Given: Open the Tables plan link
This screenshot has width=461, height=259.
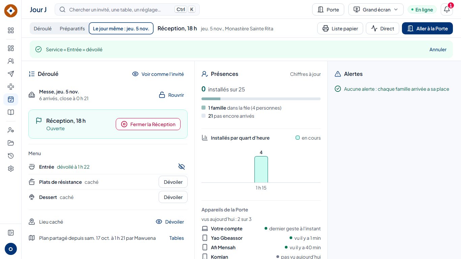Looking at the screenshot, I should [177, 238].
